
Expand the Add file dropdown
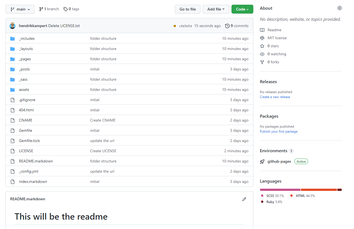click(216, 9)
